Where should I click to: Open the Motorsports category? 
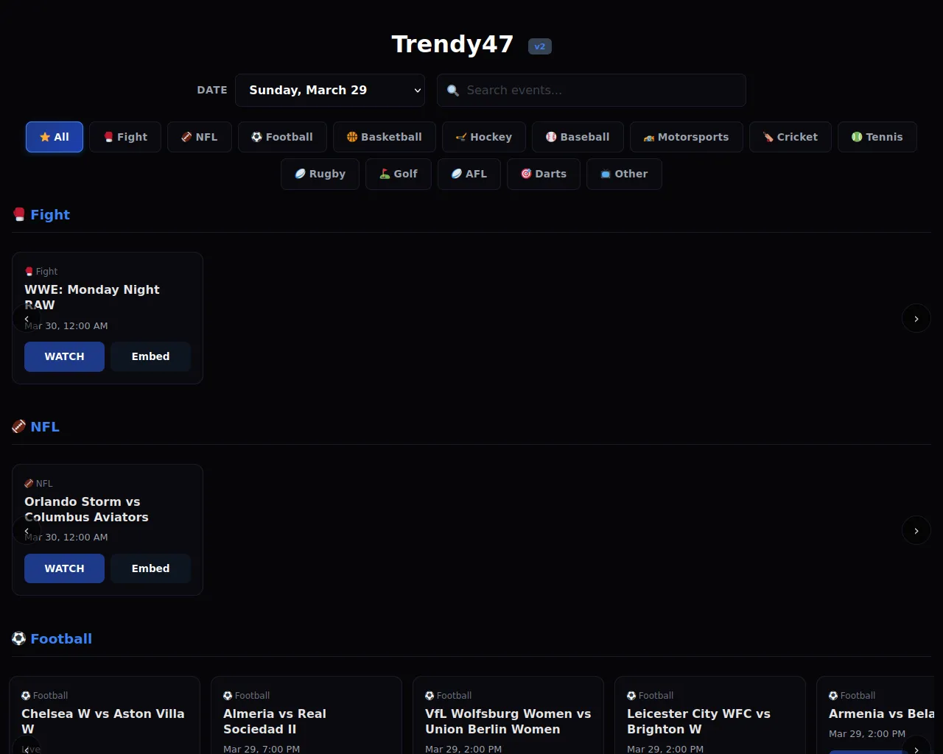(687, 137)
